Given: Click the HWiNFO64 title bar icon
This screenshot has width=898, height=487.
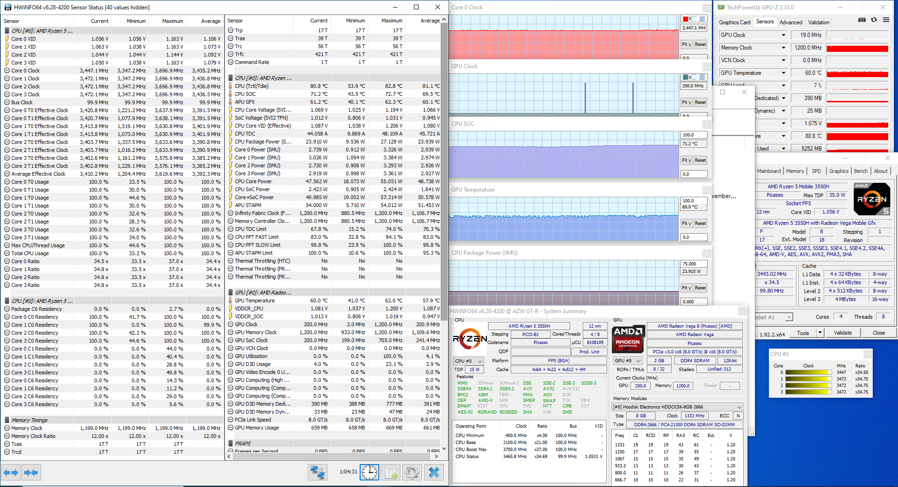Looking at the screenshot, I should (8, 7).
